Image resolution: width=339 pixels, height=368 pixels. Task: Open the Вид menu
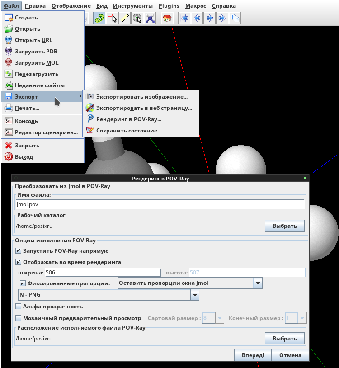point(102,6)
